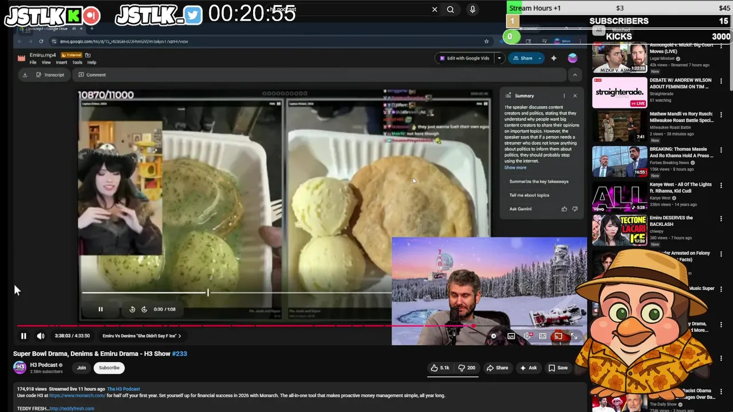Share the H3 Show video
Viewport: 733px width, 412px height.
point(497,368)
